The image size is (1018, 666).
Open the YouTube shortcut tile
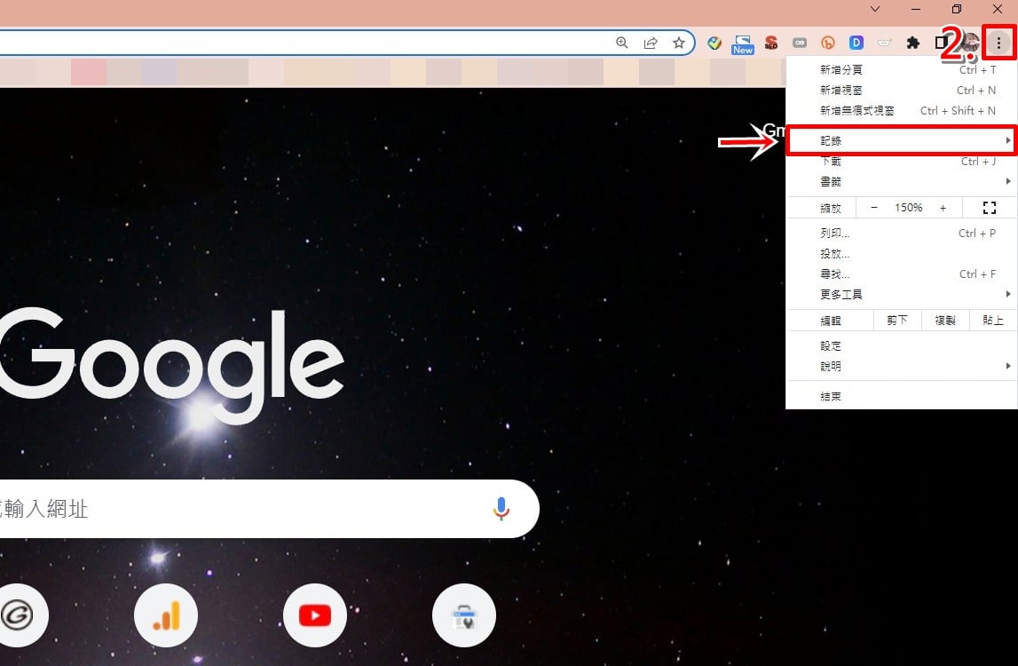point(315,614)
